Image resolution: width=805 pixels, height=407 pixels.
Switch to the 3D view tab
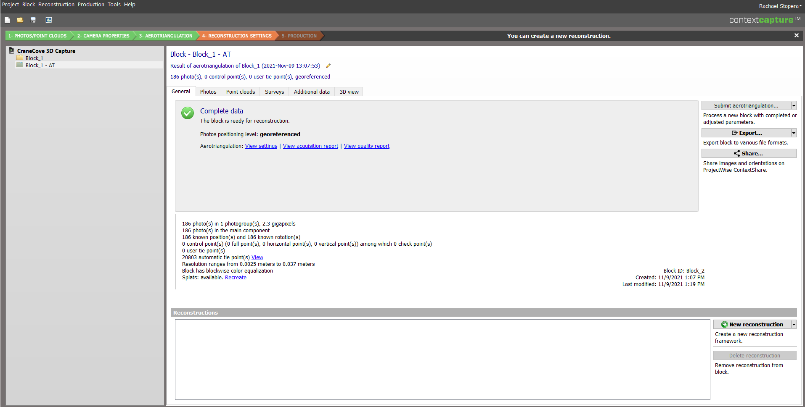pos(349,92)
